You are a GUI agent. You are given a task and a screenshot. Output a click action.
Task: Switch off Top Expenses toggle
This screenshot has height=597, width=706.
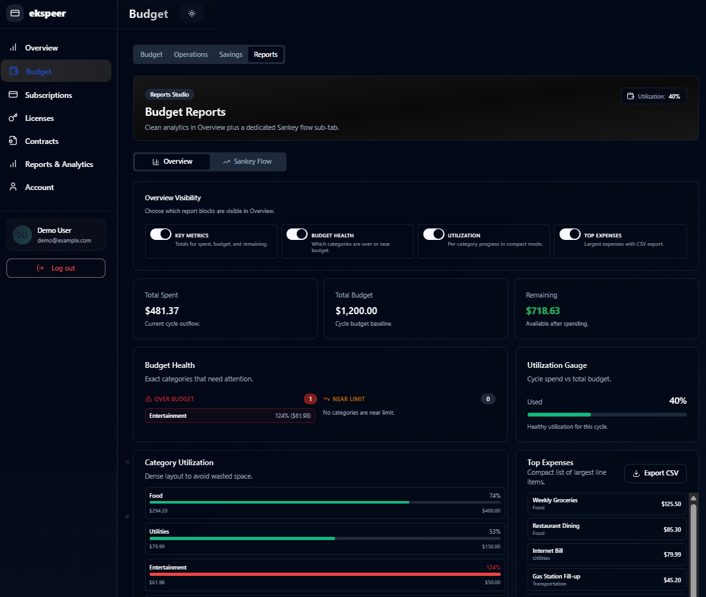tap(570, 234)
